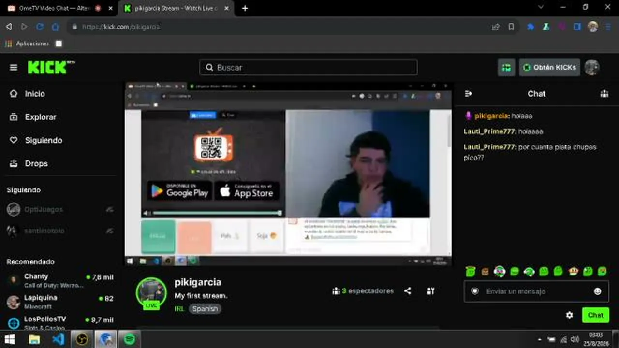Open the teal flask extension icon

pyautogui.click(x=546, y=27)
